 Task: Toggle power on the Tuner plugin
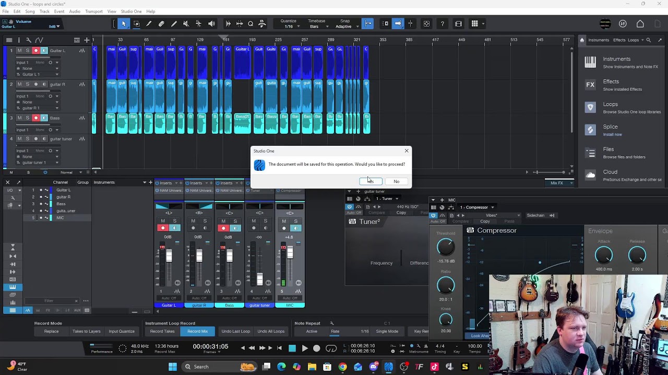click(349, 207)
